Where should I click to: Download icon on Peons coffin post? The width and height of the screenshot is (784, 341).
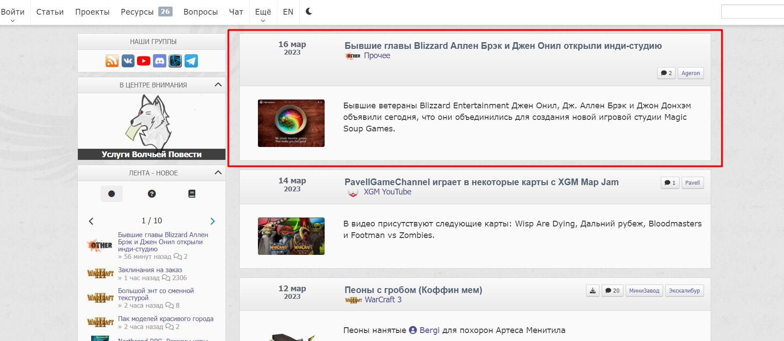tap(593, 291)
